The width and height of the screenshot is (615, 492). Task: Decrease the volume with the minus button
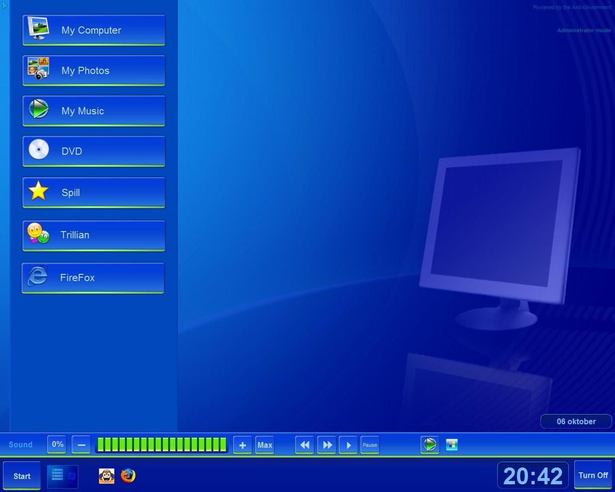(x=81, y=445)
